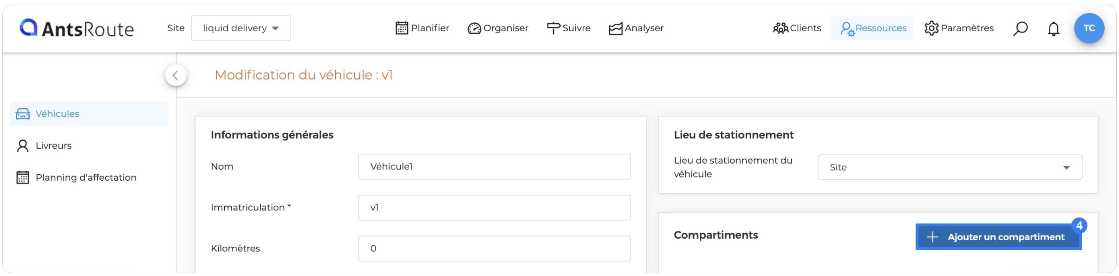The width and height of the screenshot is (1119, 276).
Task: Open the Clients menu
Action: (x=797, y=28)
